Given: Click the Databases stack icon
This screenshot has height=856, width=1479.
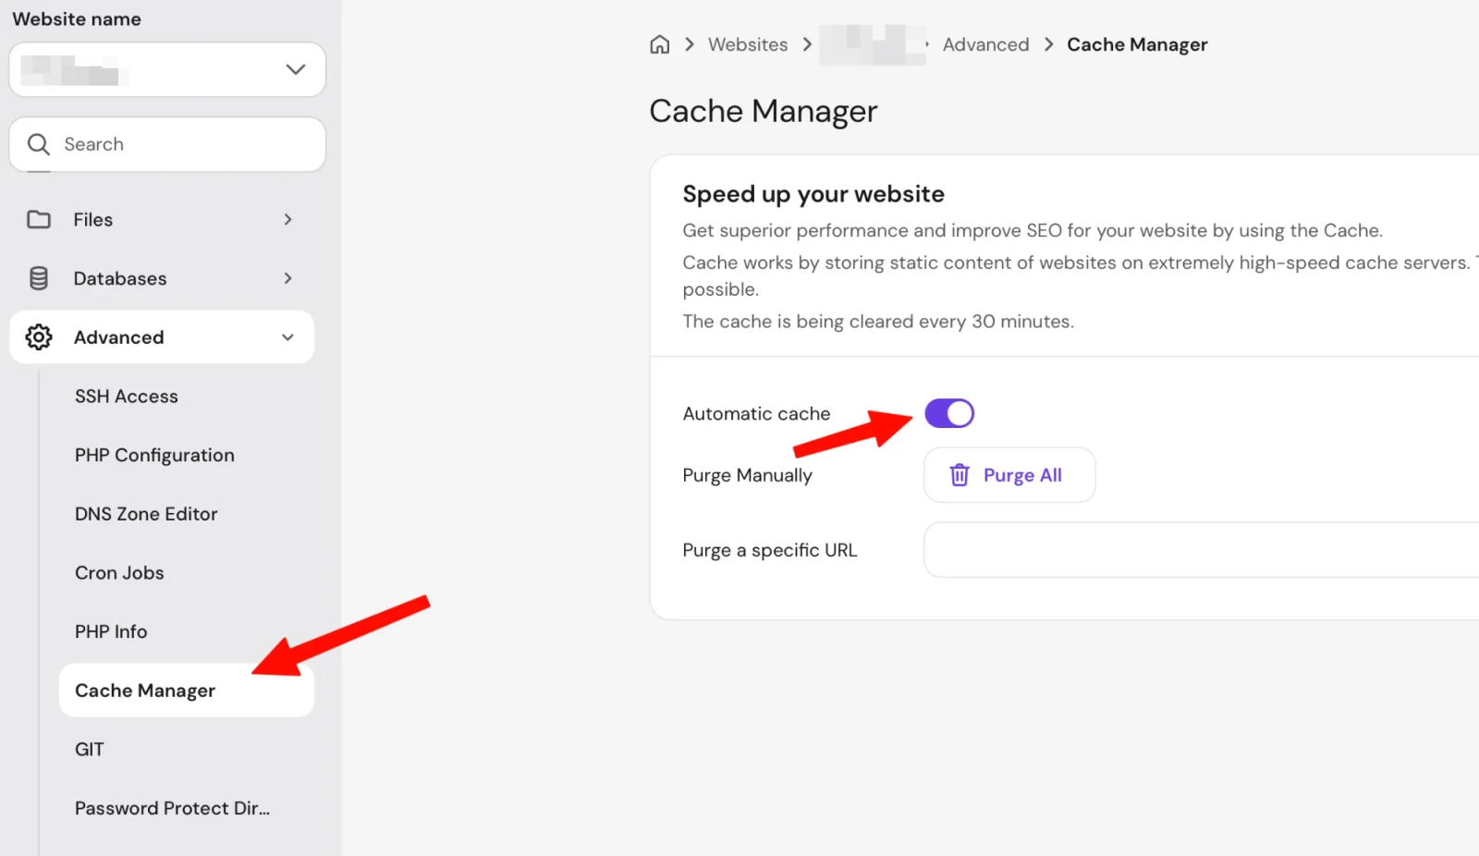Looking at the screenshot, I should point(39,278).
